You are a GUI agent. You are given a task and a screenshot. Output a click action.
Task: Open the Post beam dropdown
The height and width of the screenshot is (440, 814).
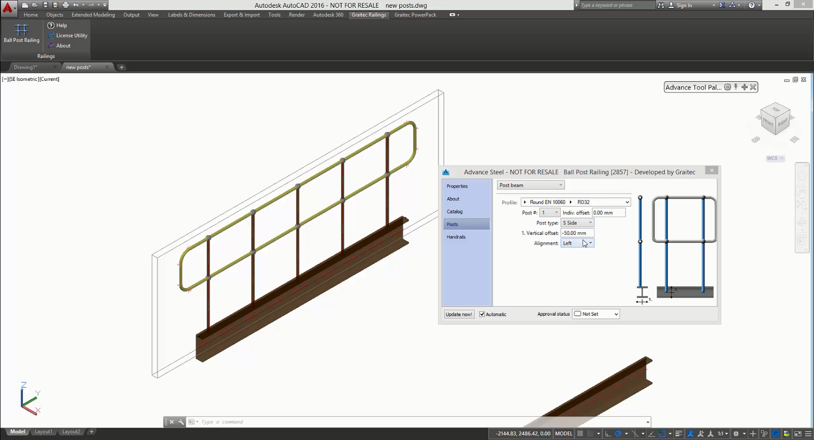(x=531, y=185)
